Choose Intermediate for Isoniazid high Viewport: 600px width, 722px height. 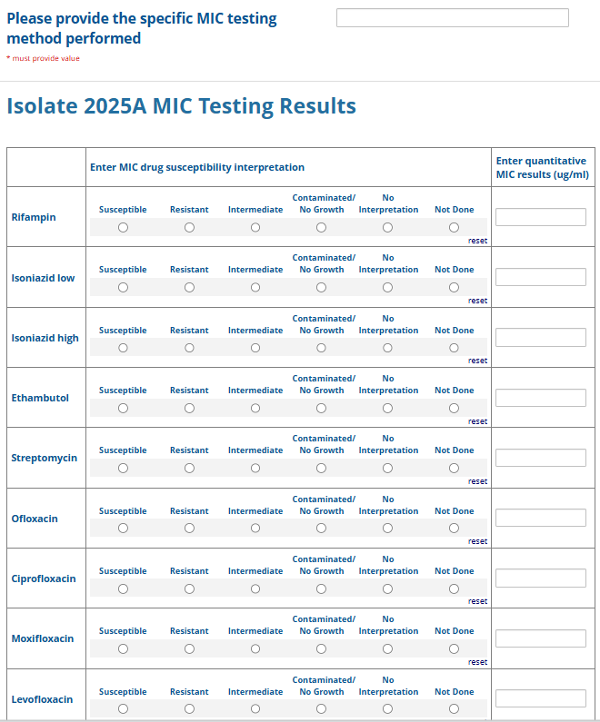[255, 348]
